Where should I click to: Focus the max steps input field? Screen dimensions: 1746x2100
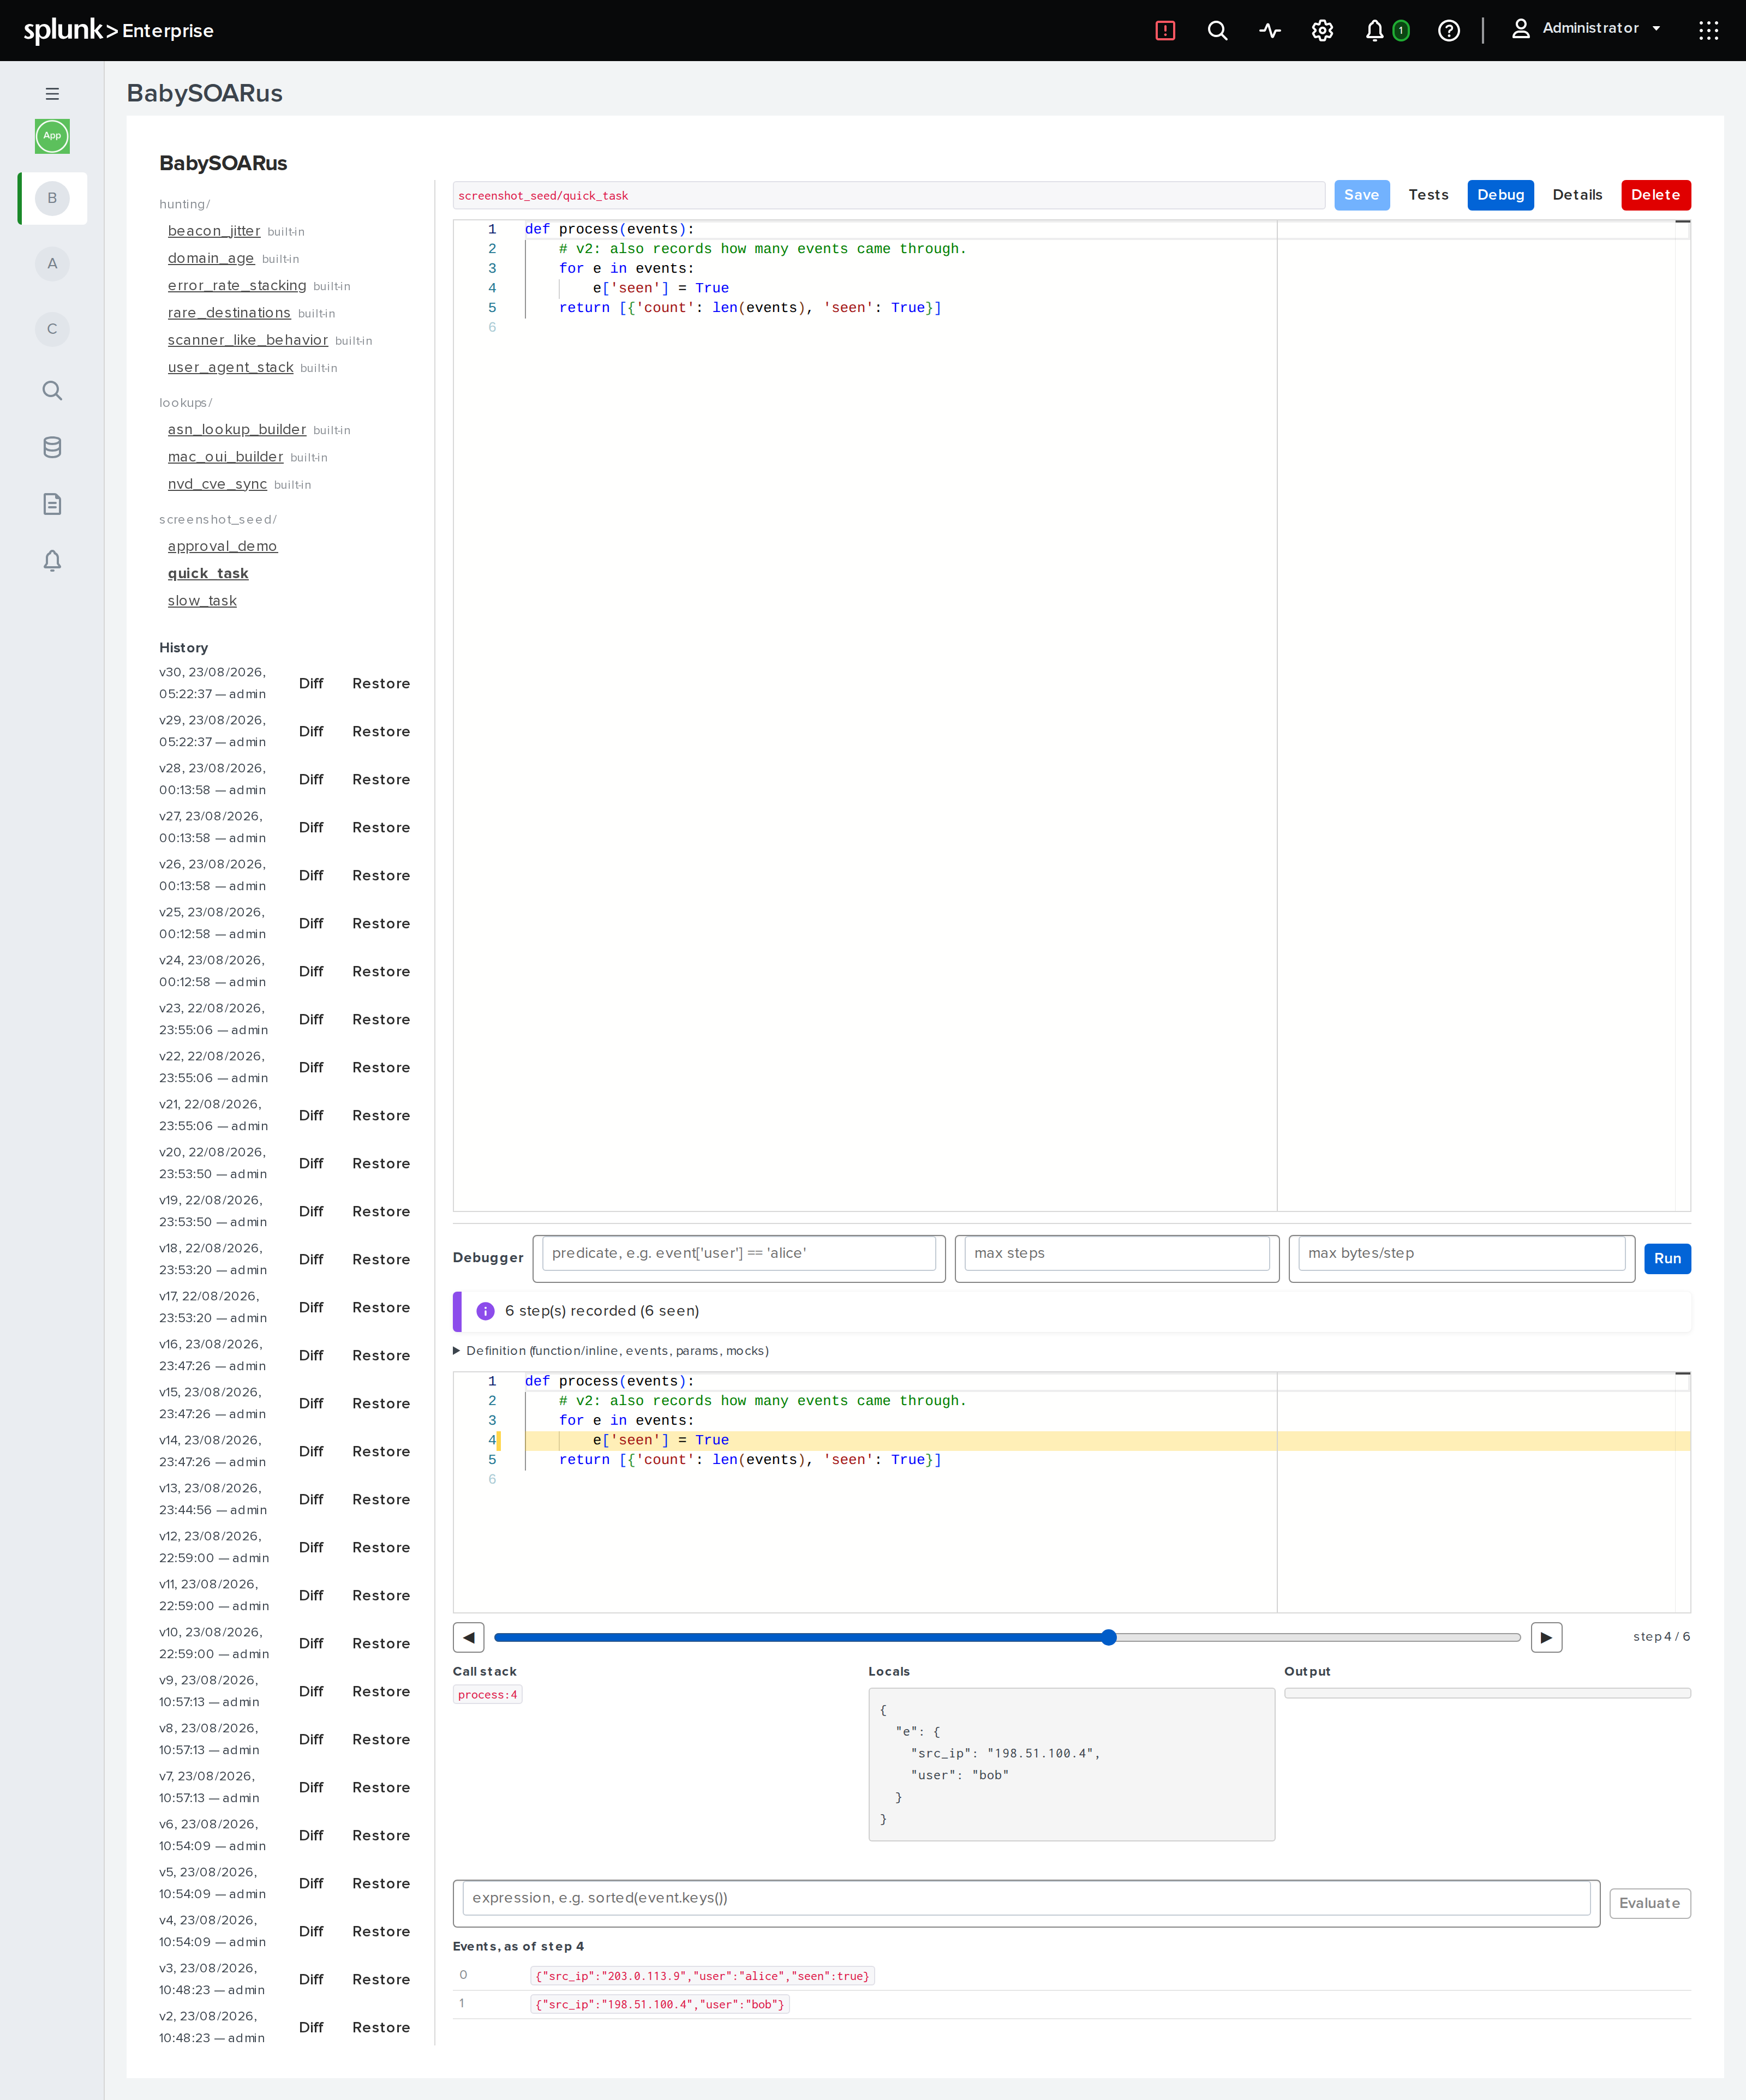click(1117, 1253)
